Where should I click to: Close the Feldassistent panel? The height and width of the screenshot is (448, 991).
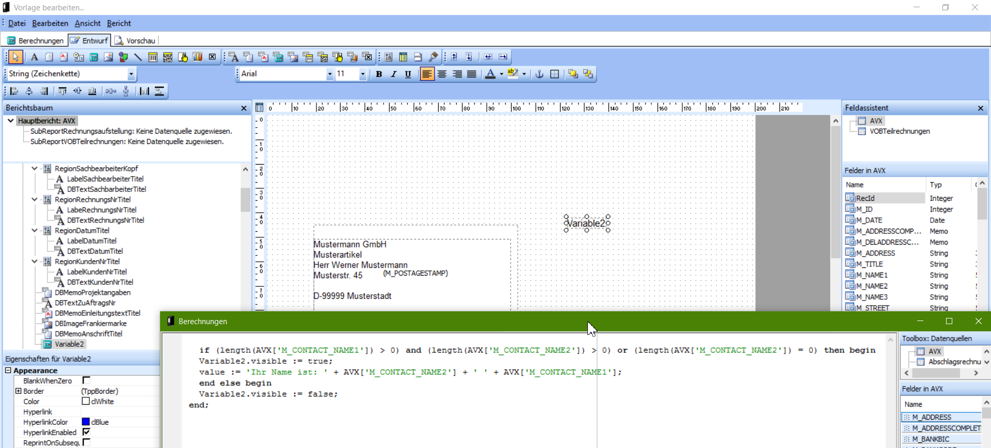(980, 108)
